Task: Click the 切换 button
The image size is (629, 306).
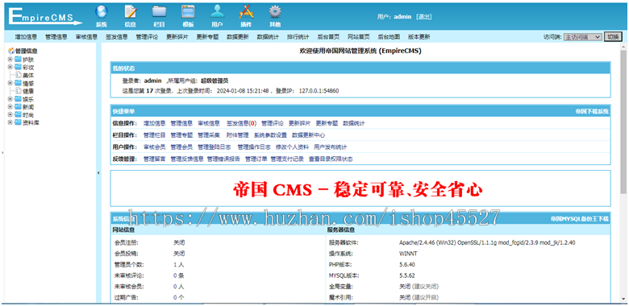Action: coord(613,37)
